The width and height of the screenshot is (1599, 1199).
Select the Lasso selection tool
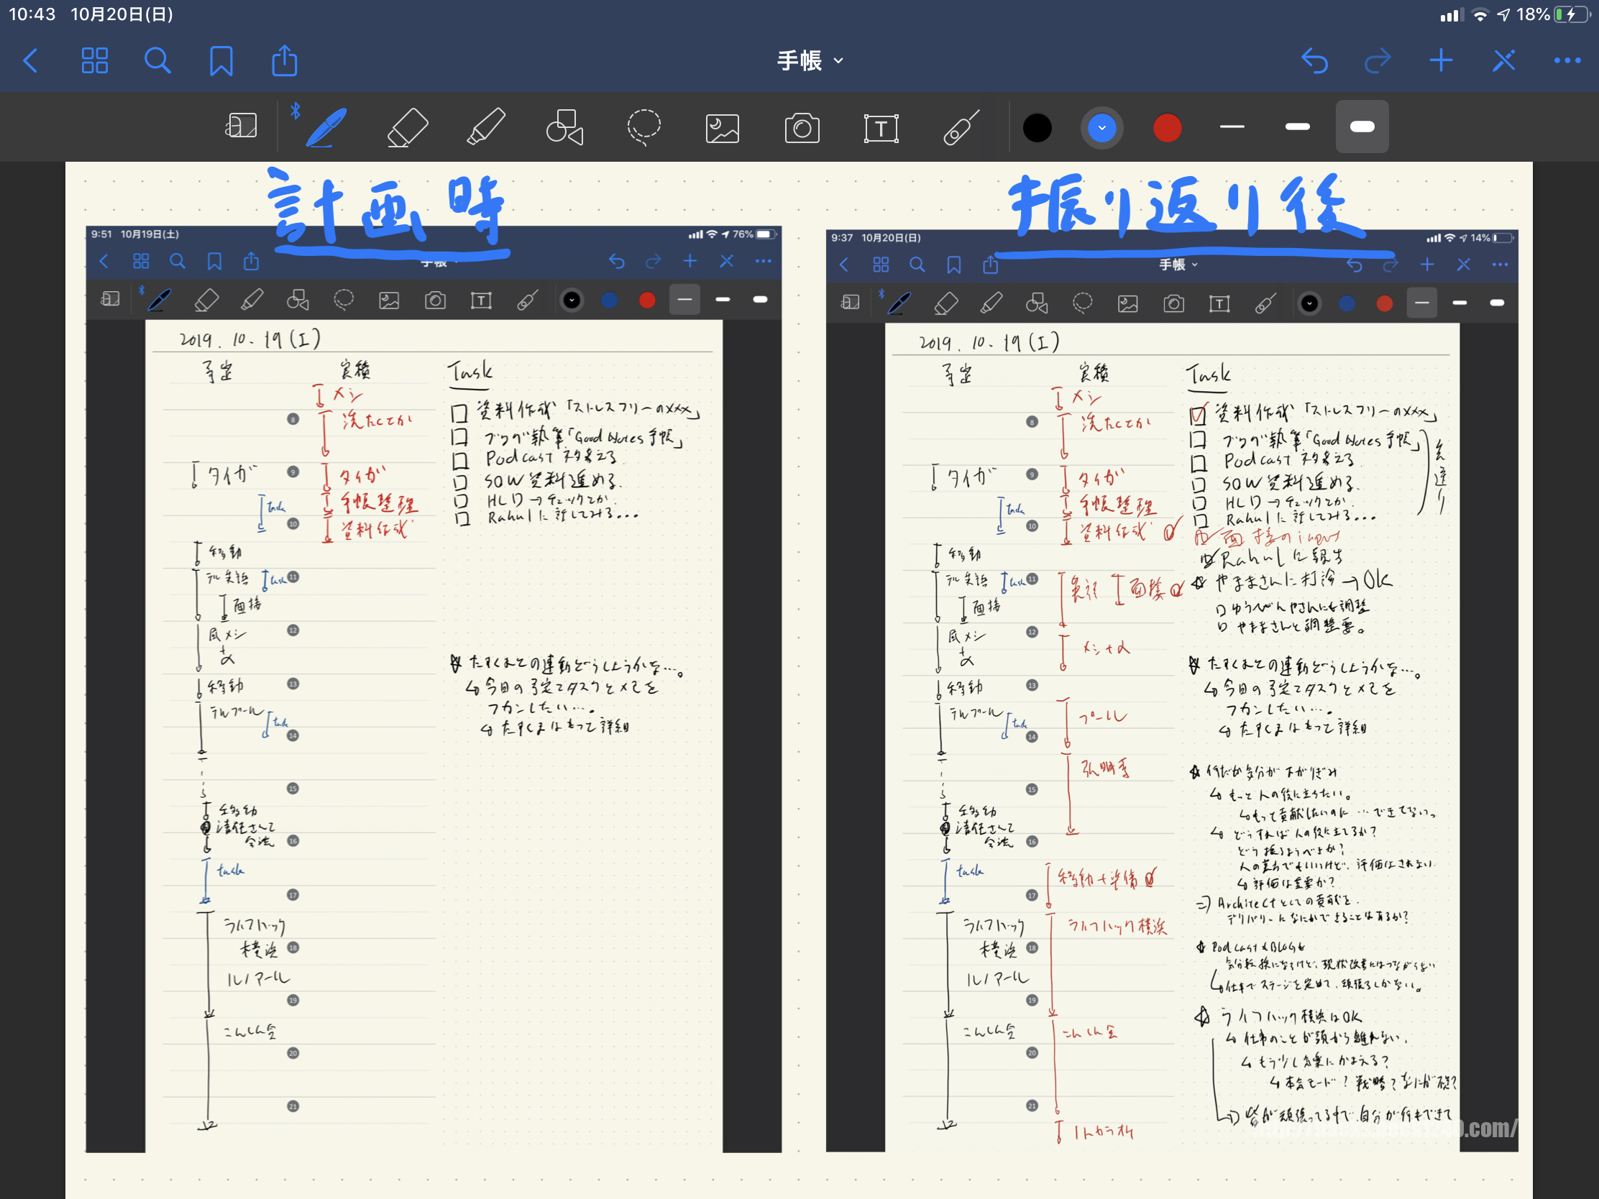click(643, 127)
